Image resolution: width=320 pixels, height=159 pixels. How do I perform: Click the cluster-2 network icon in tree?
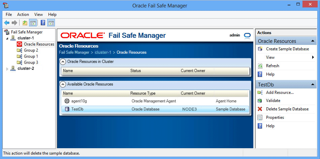coord(13,69)
